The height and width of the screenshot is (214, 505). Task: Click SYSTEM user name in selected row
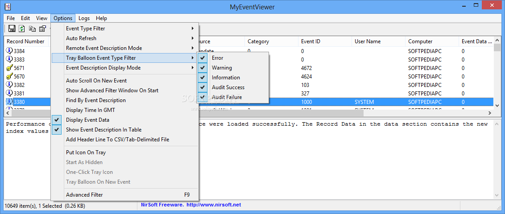[x=364, y=102]
